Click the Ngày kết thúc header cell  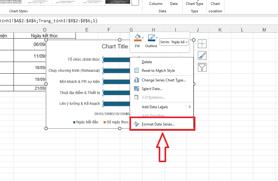click(45, 36)
